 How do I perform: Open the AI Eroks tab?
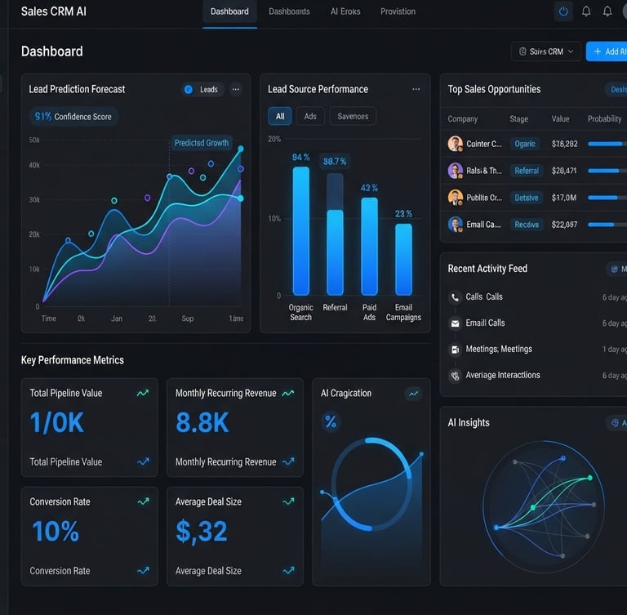[345, 11]
